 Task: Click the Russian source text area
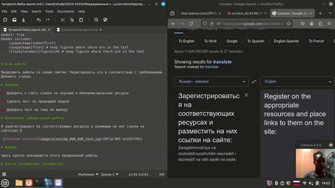[x=209, y=118]
